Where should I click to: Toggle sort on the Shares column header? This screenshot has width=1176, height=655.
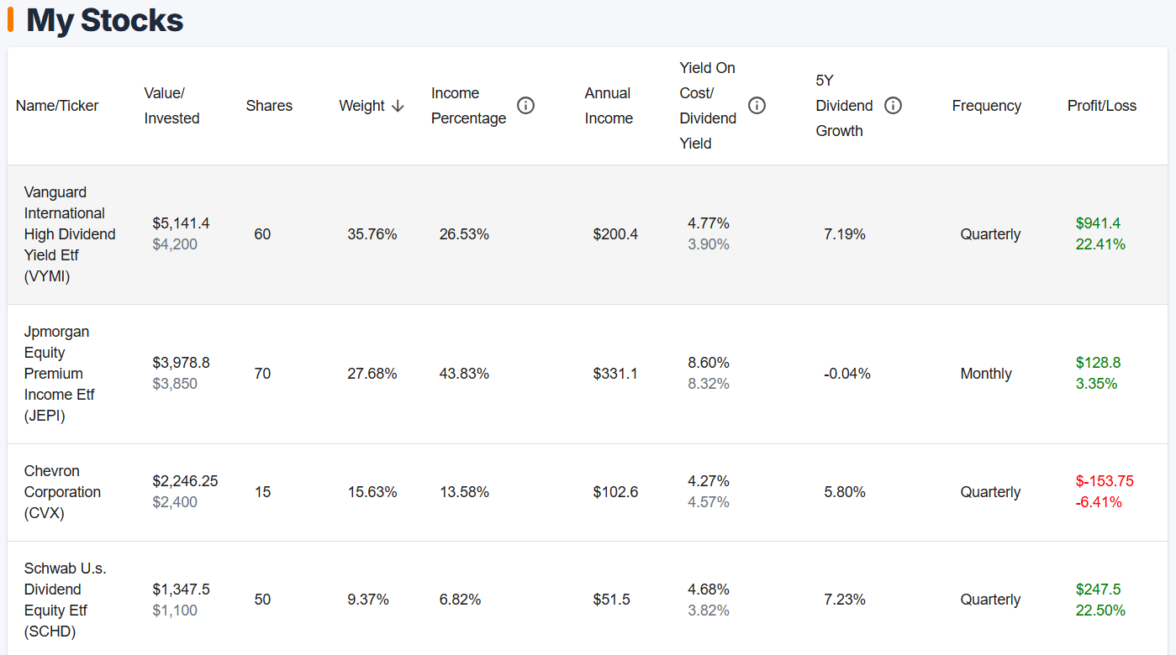[269, 105]
